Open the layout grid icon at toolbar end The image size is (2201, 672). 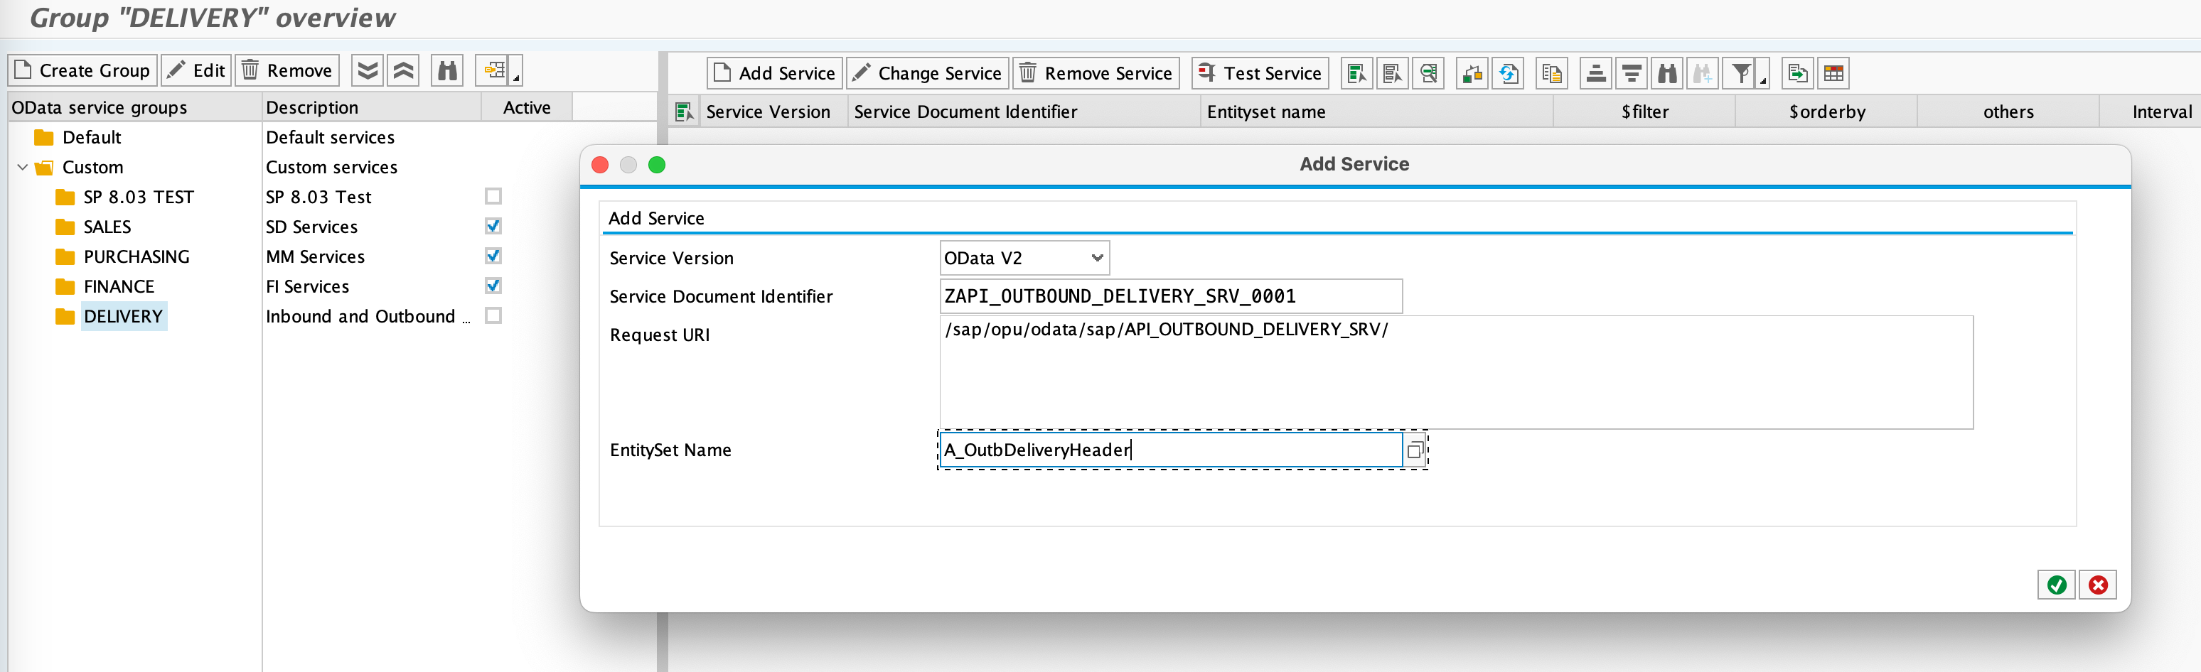pos(1833,73)
